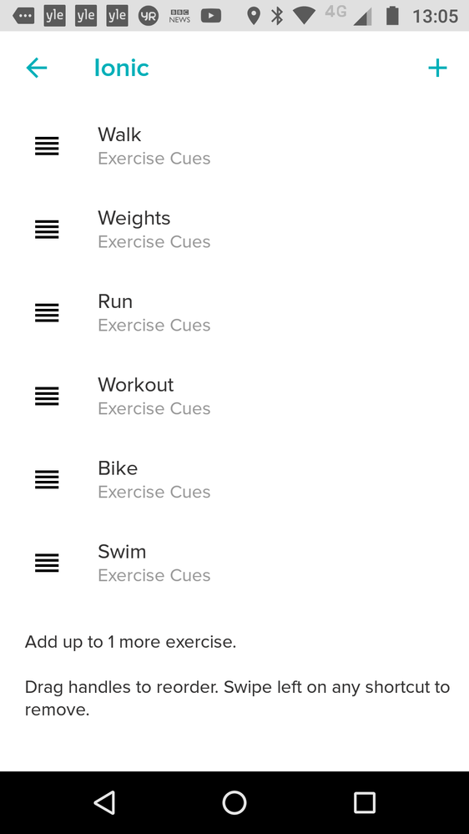The height and width of the screenshot is (834, 469).
Task: Open recent apps with square button
Action: tap(365, 802)
